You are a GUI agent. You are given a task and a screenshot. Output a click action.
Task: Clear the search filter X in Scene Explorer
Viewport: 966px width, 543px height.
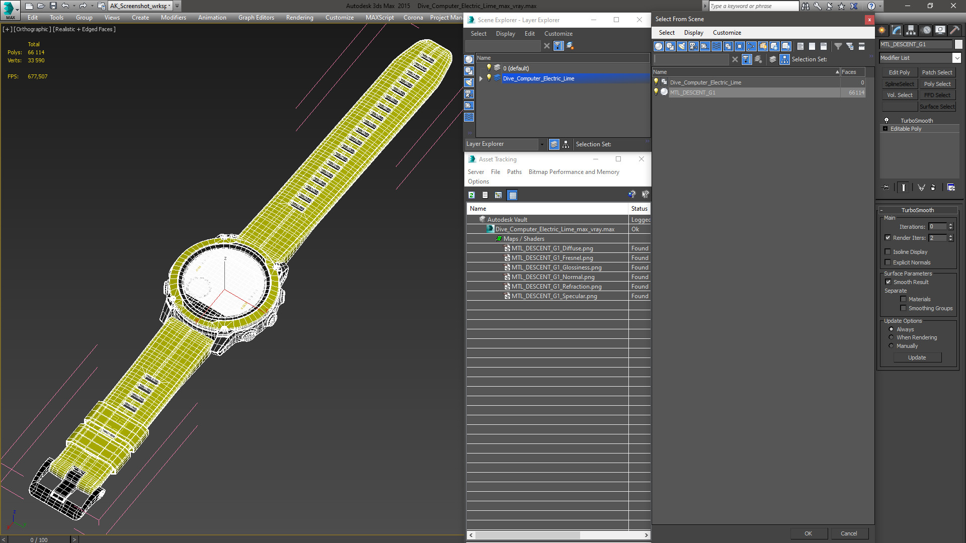coord(547,46)
